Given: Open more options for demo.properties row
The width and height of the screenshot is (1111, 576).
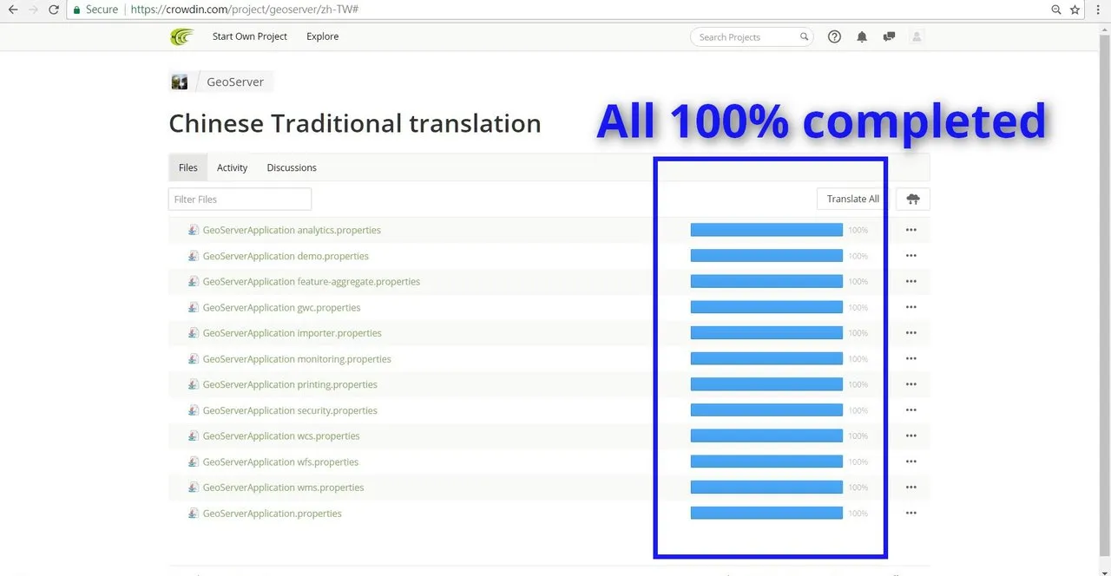Looking at the screenshot, I should (910, 256).
